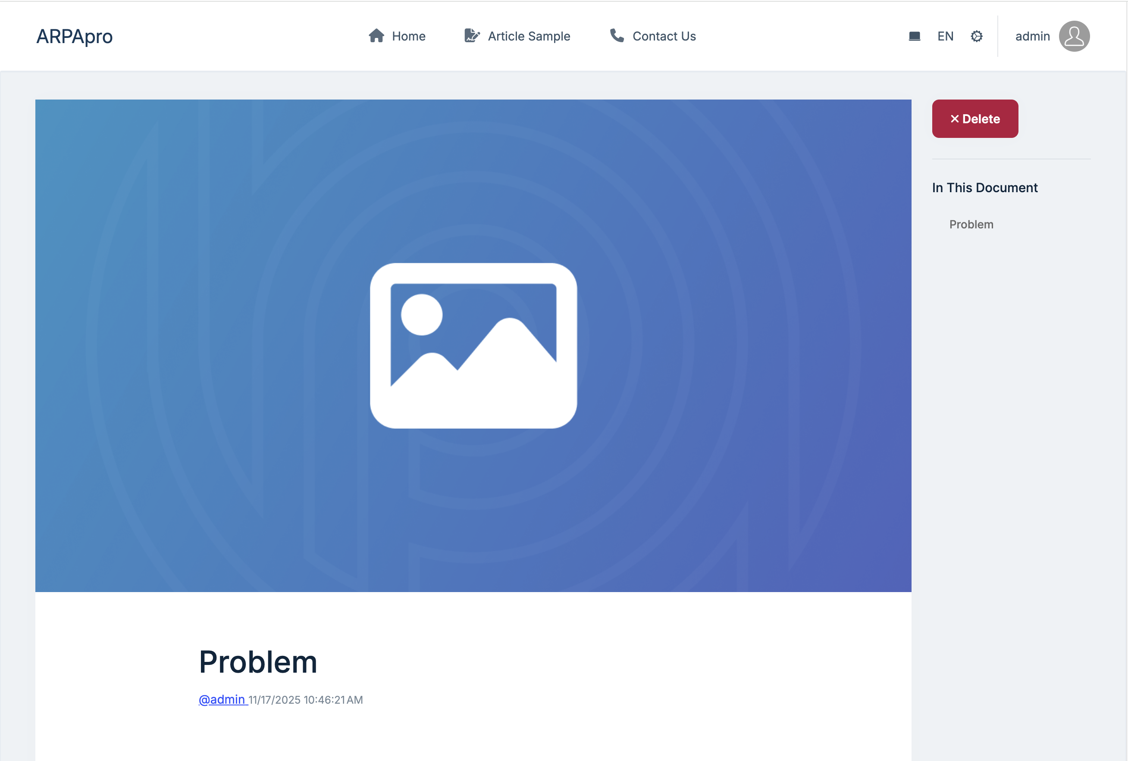
Task: Follow the @admin author link
Action: (222, 699)
